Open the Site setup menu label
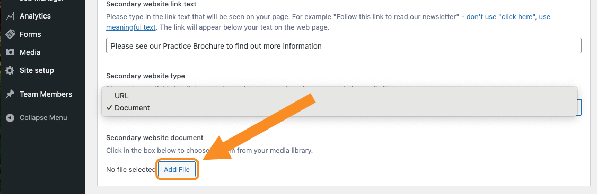597x194 pixels. click(x=37, y=71)
